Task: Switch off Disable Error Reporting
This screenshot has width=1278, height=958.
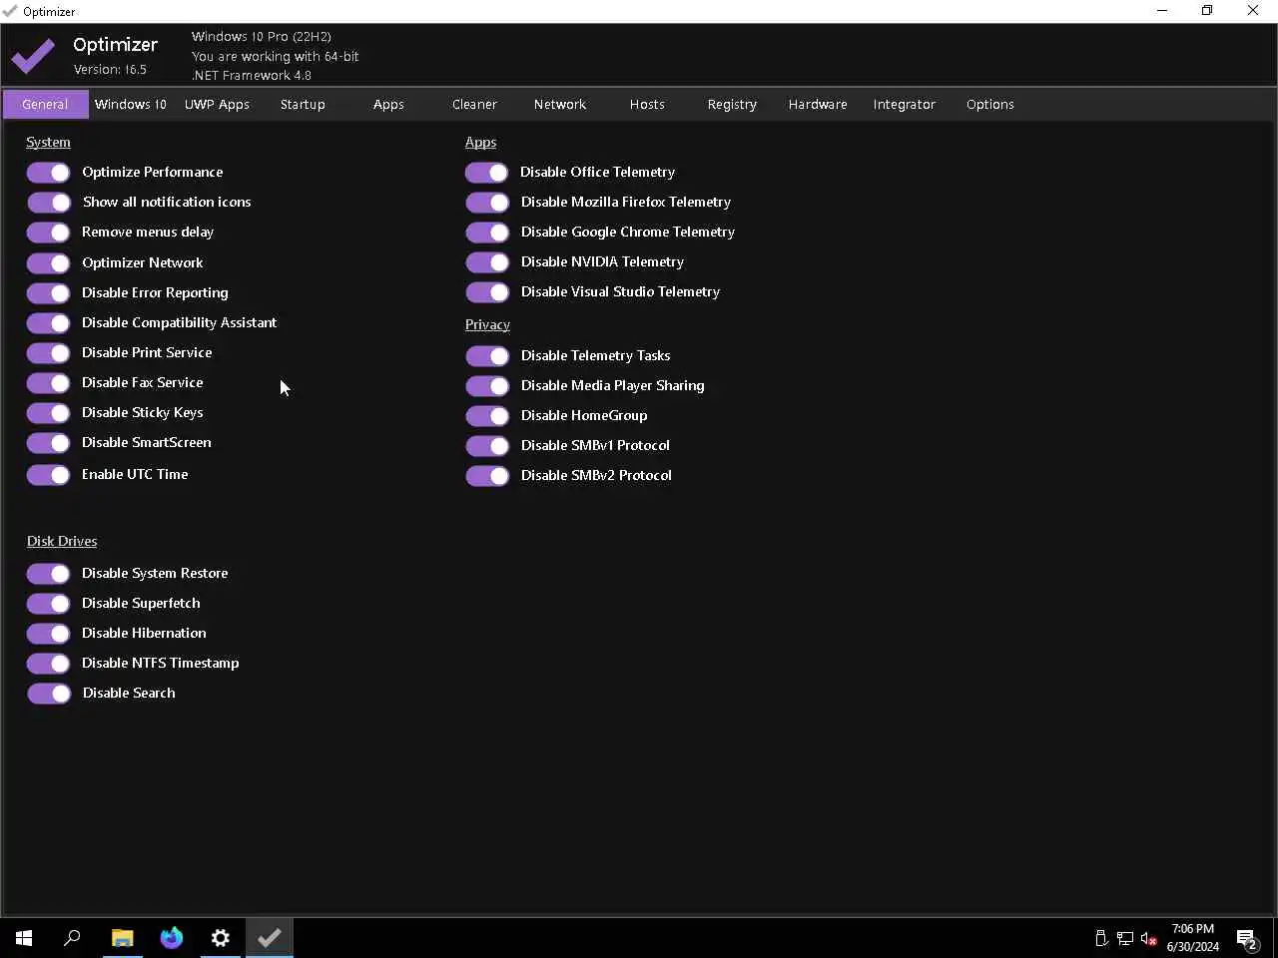Action: tap(48, 293)
